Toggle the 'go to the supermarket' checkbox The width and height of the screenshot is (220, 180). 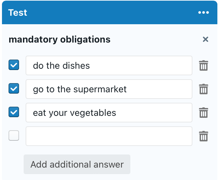[x=14, y=89]
